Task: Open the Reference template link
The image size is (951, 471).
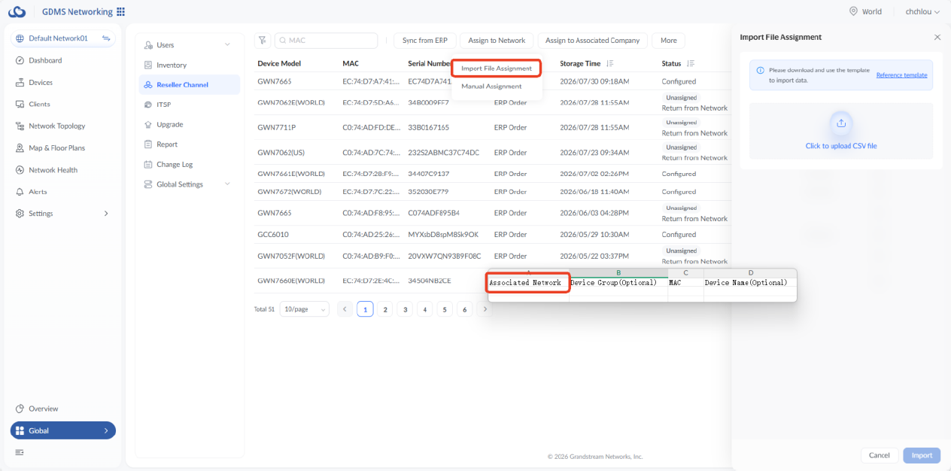Action: [x=901, y=74]
